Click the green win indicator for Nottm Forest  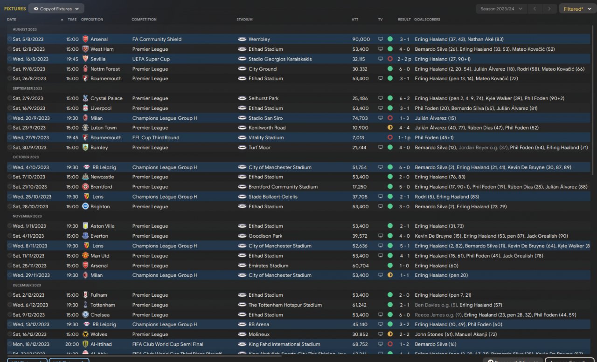click(390, 69)
